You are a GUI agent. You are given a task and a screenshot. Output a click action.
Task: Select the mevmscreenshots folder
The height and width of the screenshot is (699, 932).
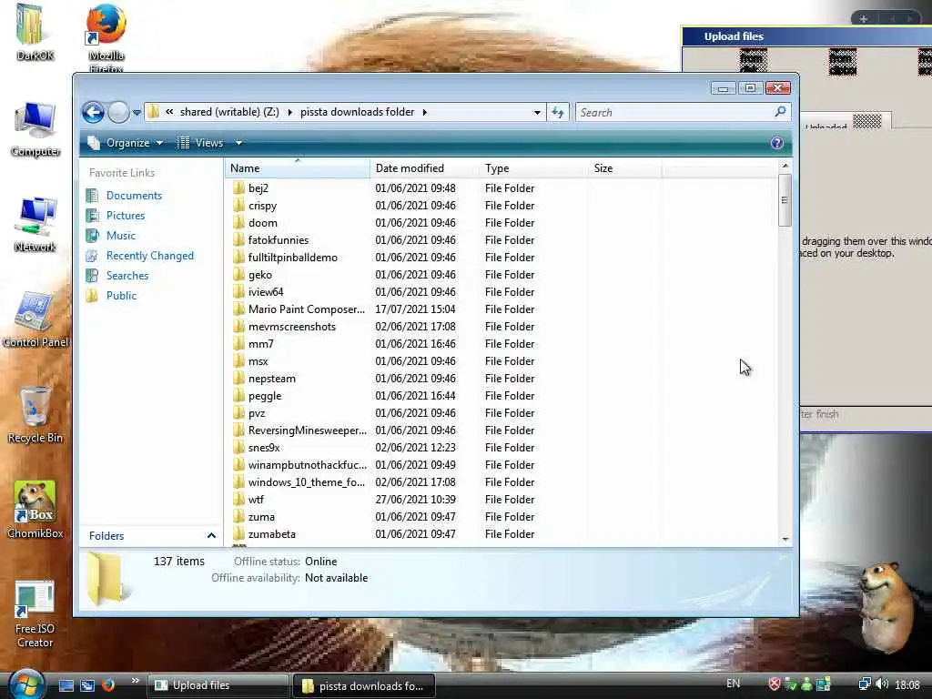point(292,326)
